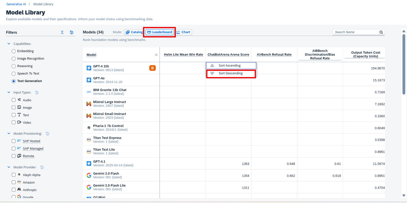Reset all filters with the refresh icon
The image size is (407, 205).
(71, 32)
